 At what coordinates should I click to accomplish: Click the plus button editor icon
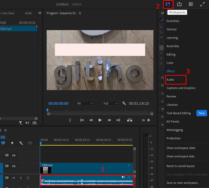click(x=149, y=120)
